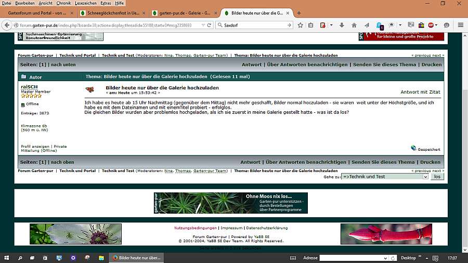468x263 pixels.
Task: Open the Firefox hamburger menu
Action: 460,25
